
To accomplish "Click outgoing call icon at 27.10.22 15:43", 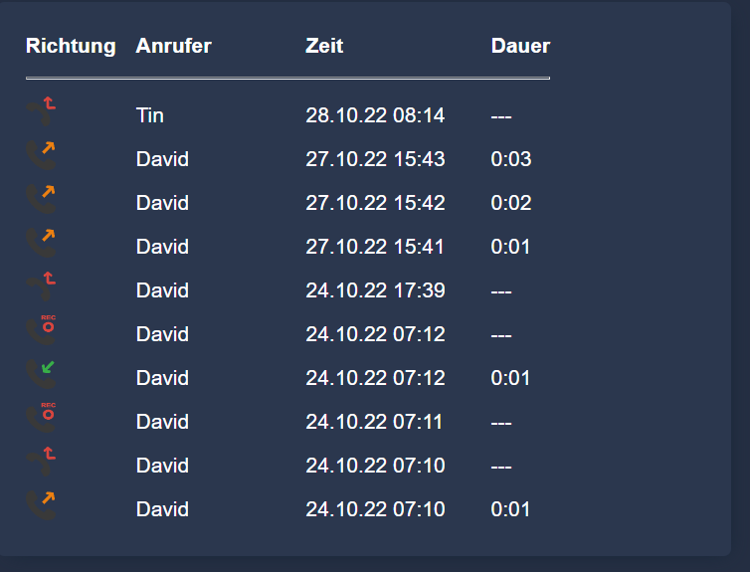I will pyautogui.click(x=41, y=156).
